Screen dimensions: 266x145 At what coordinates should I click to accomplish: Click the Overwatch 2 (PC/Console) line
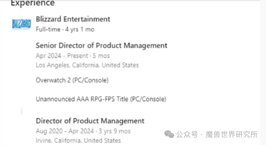point(72,80)
